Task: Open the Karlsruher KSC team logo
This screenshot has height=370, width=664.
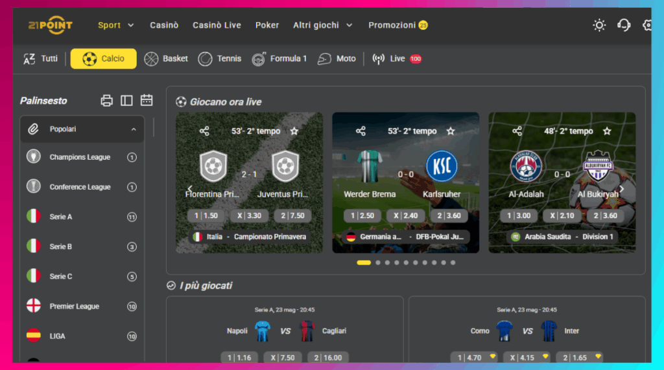Action: click(442, 166)
